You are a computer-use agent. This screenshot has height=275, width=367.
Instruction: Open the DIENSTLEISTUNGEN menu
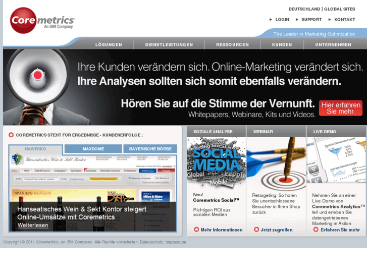169,45
